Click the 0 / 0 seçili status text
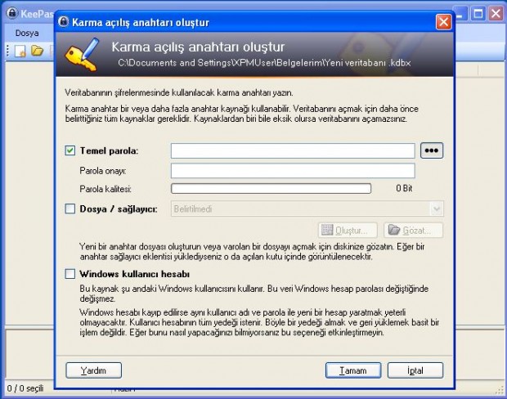Screen dimensions: 507x399 click(x=25, y=388)
